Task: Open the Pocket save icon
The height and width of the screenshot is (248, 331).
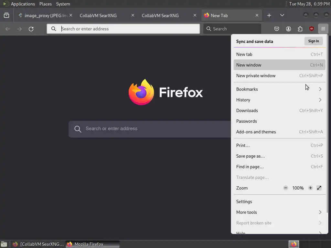Action: [x=277, y=29]
